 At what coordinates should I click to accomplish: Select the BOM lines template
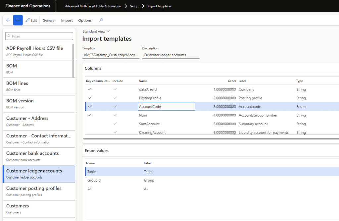(39, 86)
